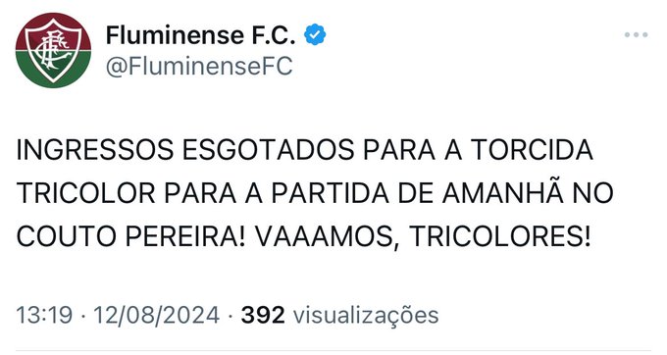Click the closing word TRICOLORES!
The width and height of the screenshot is (667, 355).
tap(500, 236)
